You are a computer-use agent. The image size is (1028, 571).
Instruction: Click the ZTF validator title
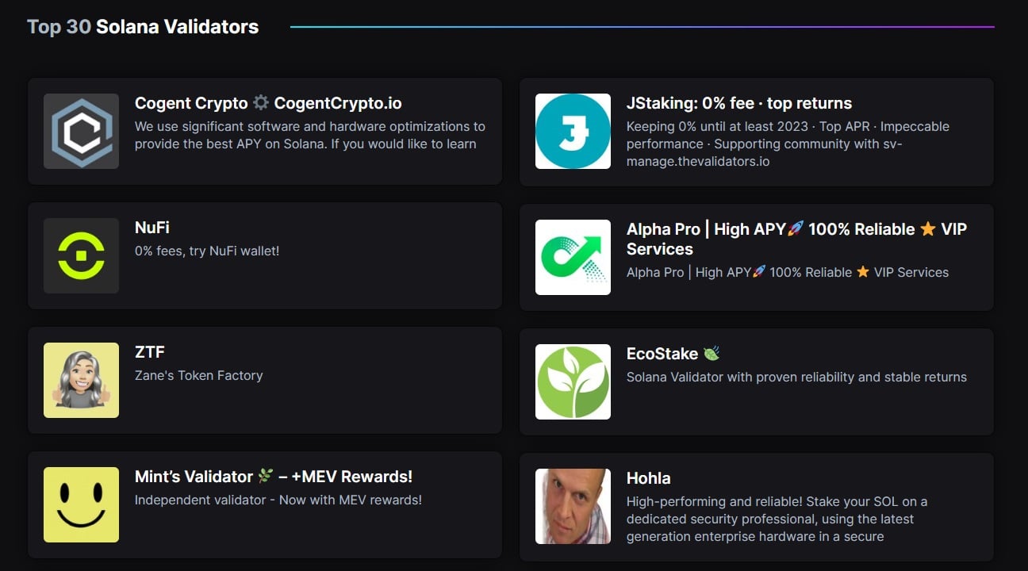tap(150, 352)
